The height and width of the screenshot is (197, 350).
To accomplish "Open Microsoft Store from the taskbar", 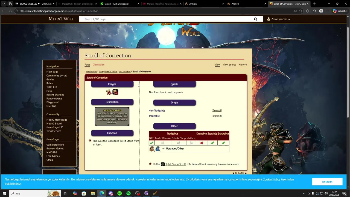I will (84, 193).
